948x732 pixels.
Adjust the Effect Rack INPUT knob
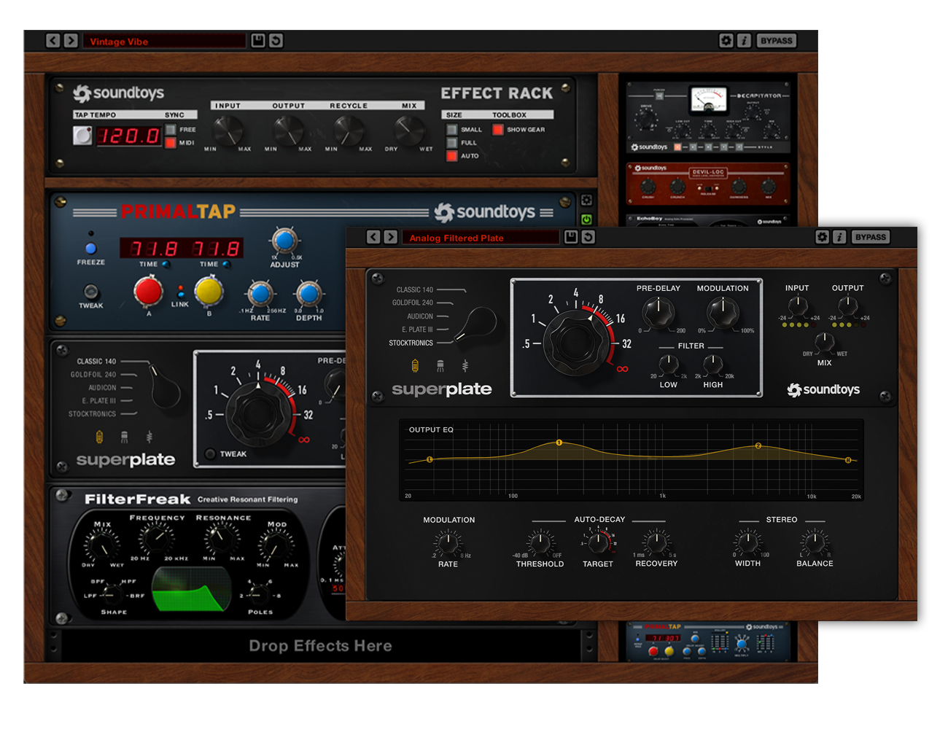coord(228,131)
